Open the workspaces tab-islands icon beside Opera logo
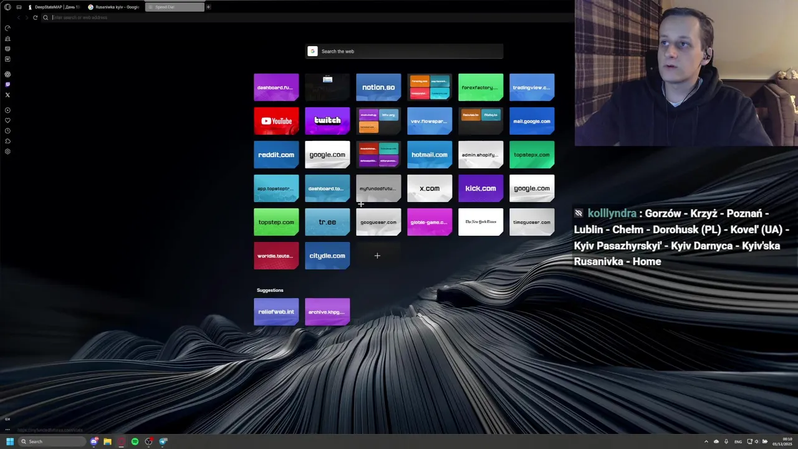The height and width of the screenshot is (449, 798). click(x=19, y=7)
